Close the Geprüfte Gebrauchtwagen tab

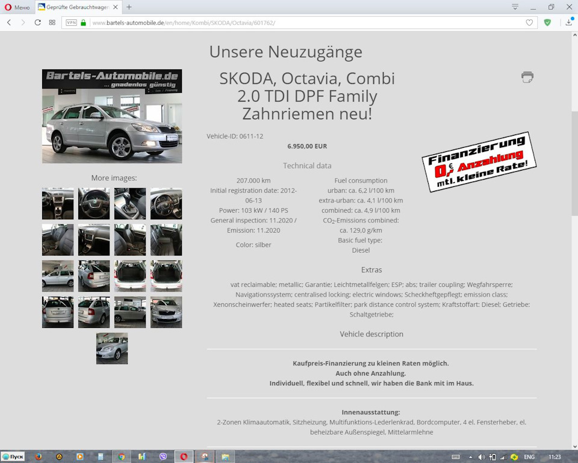116,7
